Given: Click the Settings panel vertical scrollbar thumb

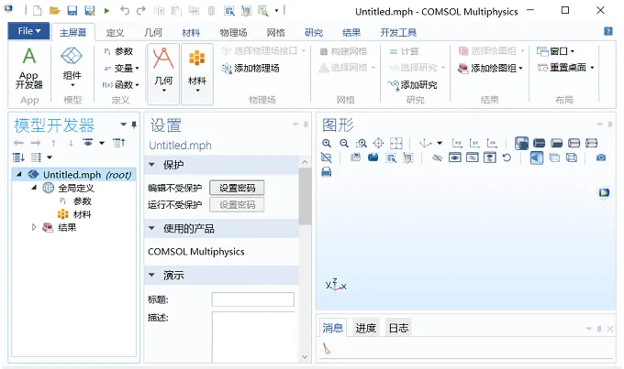Looking at the screenshot, I should pyautogui.click(x=305, y=197).
